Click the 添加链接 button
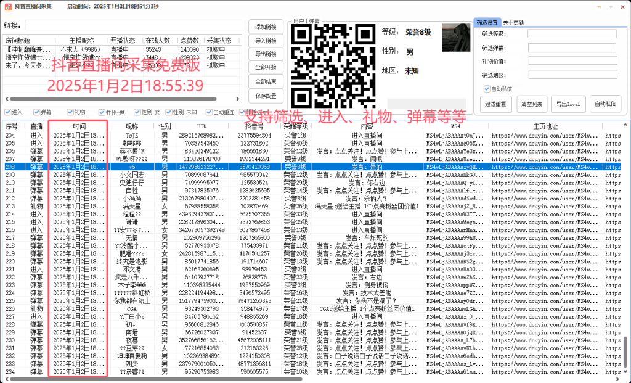This screenshot has width=631, height=383. pos(266,28)
